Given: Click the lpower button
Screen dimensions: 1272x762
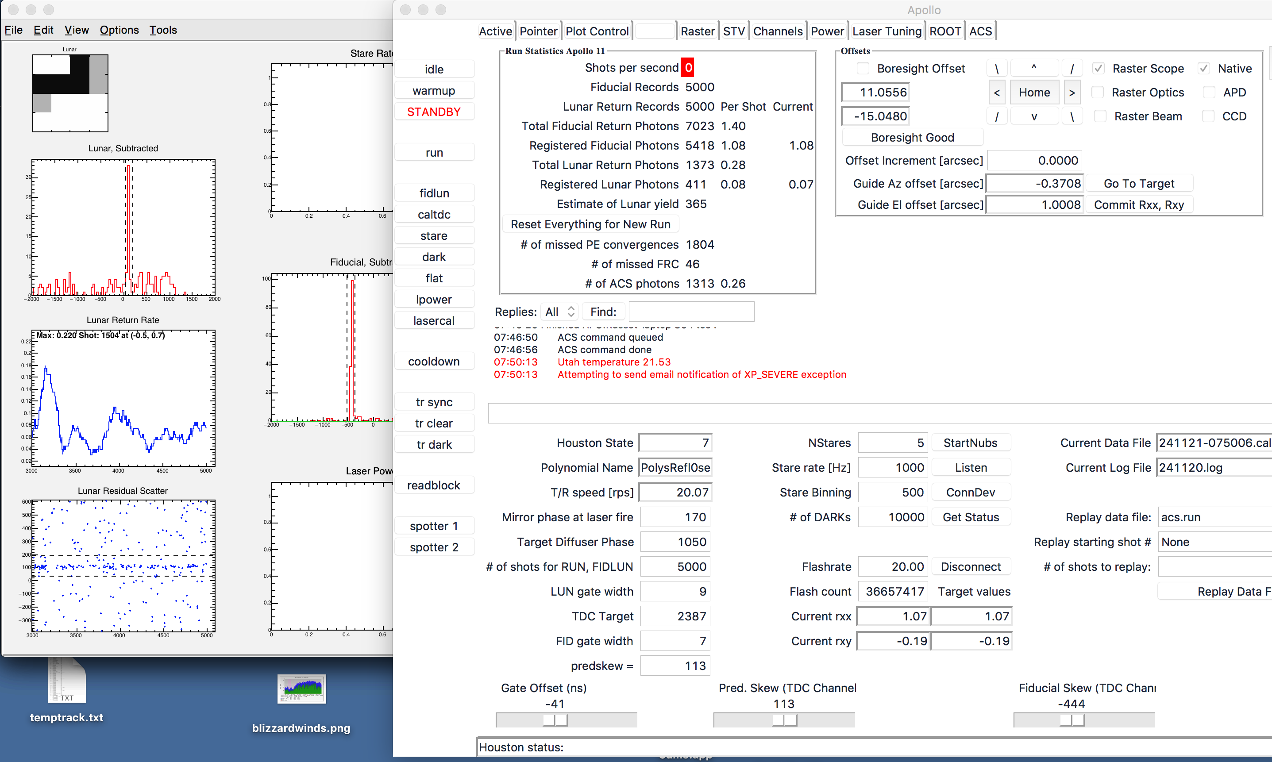Looking at the screenshot, I should (434, 299).
